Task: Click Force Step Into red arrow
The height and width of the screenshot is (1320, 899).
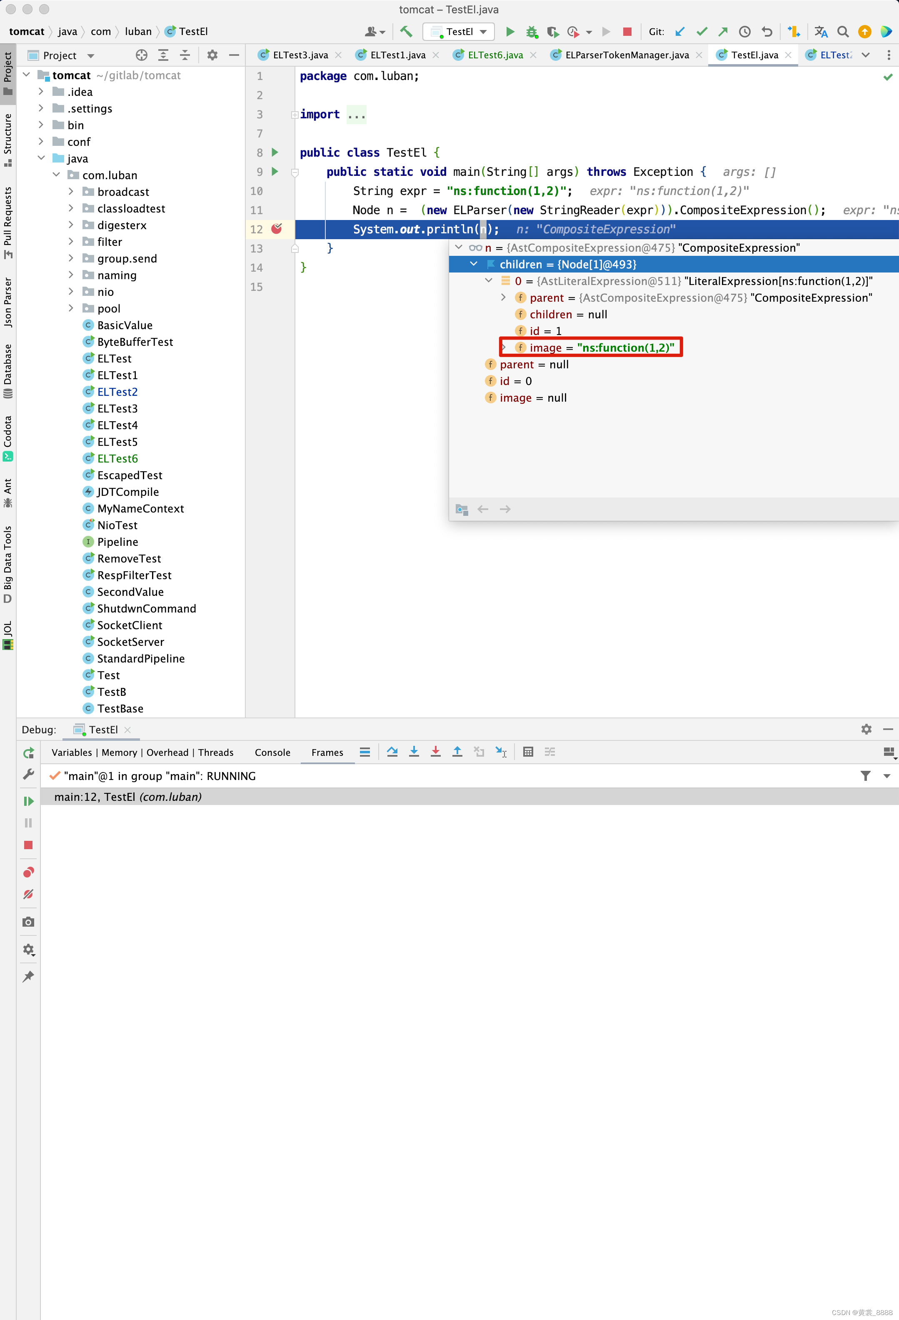Action: (x=436, y=751)
